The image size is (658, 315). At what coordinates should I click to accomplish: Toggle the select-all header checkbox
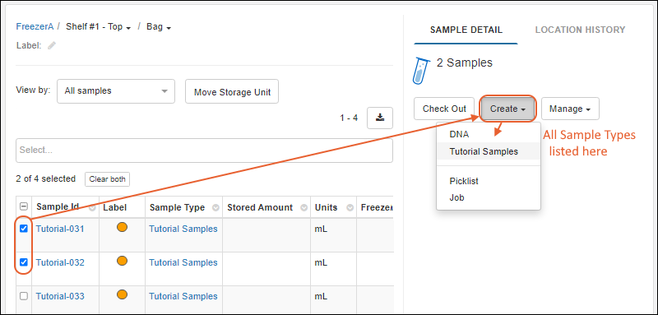click(x=24, y=206)
